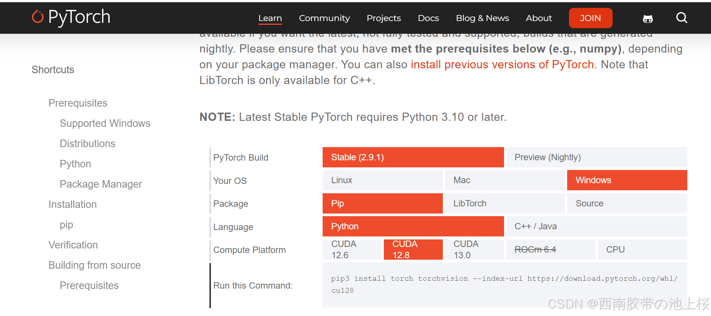This screenshot has height=316, width=711.
Task: Pick CPU as compute platform
Action: click(642, 250)
